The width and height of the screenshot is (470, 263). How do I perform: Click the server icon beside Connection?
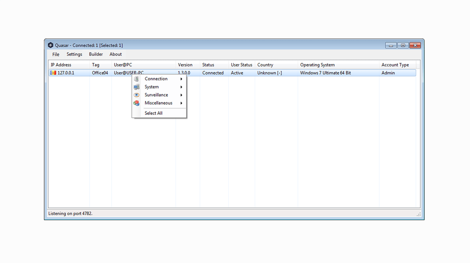pos(136,78)
